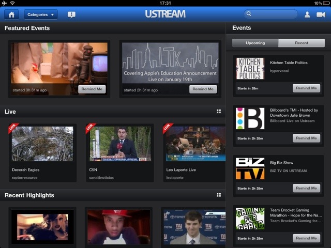Select 'started 3h 31m ago' text

click(29, 90)
